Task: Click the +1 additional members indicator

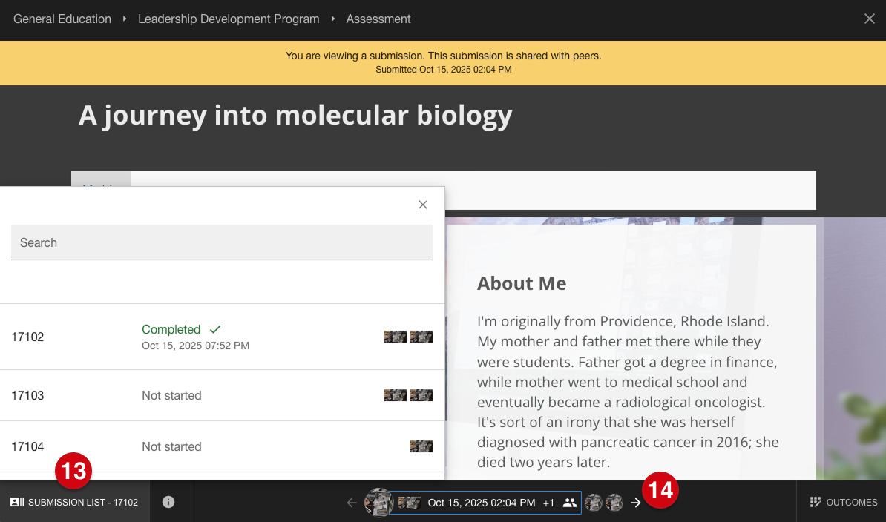Action: click(x=548, y=503)
